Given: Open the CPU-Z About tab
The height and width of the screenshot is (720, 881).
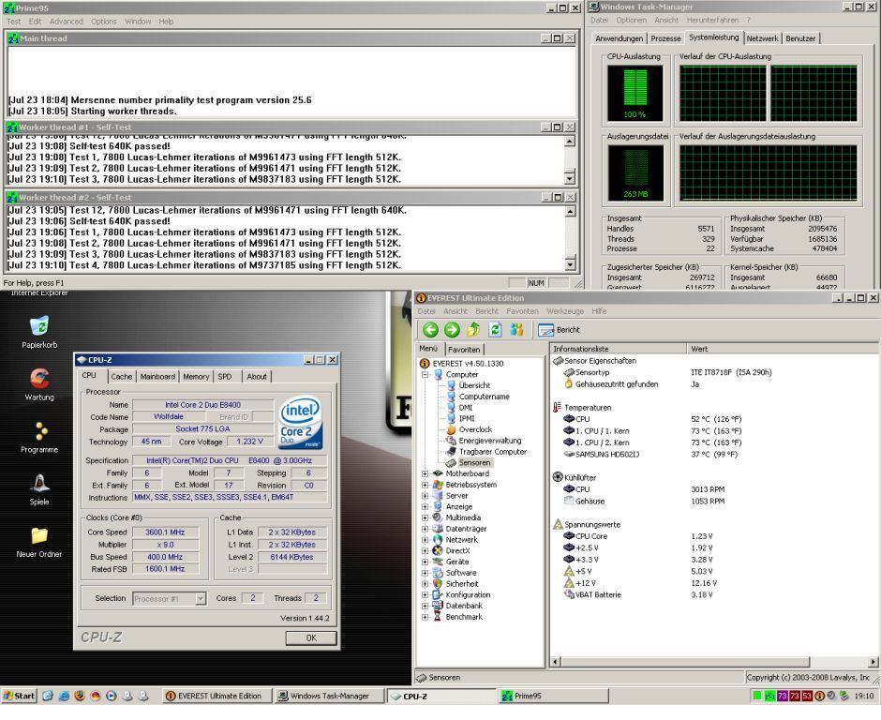Looking at the screenshot, I should tap(256, 377).
